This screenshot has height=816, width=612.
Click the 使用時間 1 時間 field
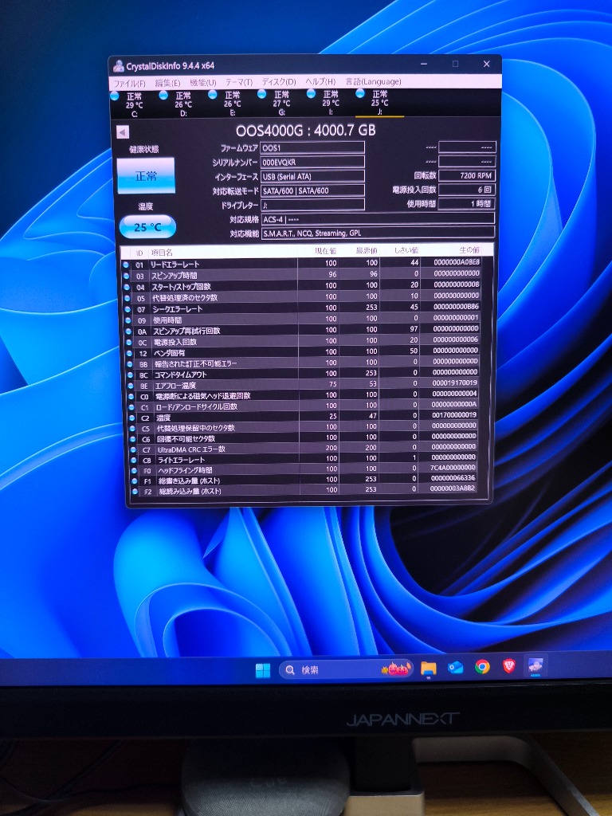tap(467, 203)
